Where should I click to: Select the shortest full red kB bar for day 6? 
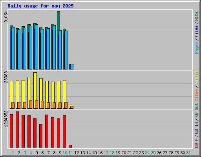(x=41, y=136)
